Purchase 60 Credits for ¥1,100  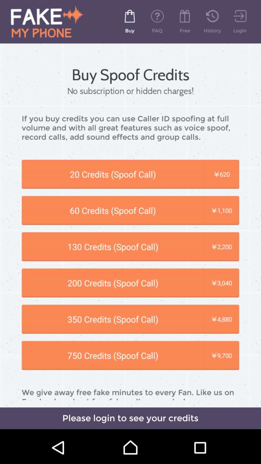coord(113,211)
